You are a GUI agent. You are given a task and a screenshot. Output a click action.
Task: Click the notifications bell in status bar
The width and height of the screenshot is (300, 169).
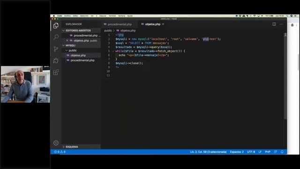[282, 152]
